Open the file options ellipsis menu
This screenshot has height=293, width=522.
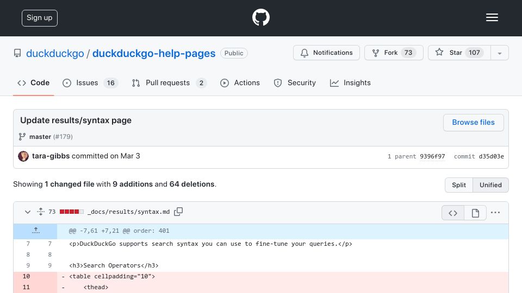click(x=495, y=213)
